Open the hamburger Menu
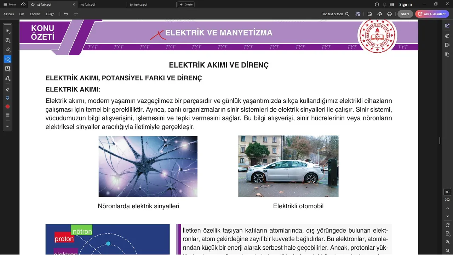 (10, 5)
